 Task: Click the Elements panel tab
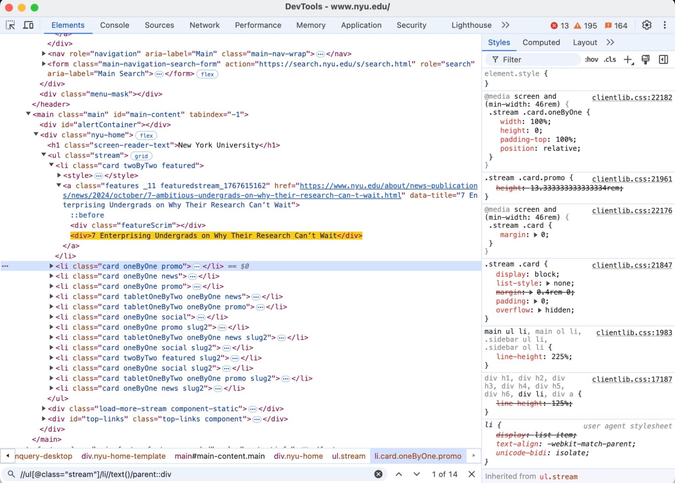click(68, 25)
